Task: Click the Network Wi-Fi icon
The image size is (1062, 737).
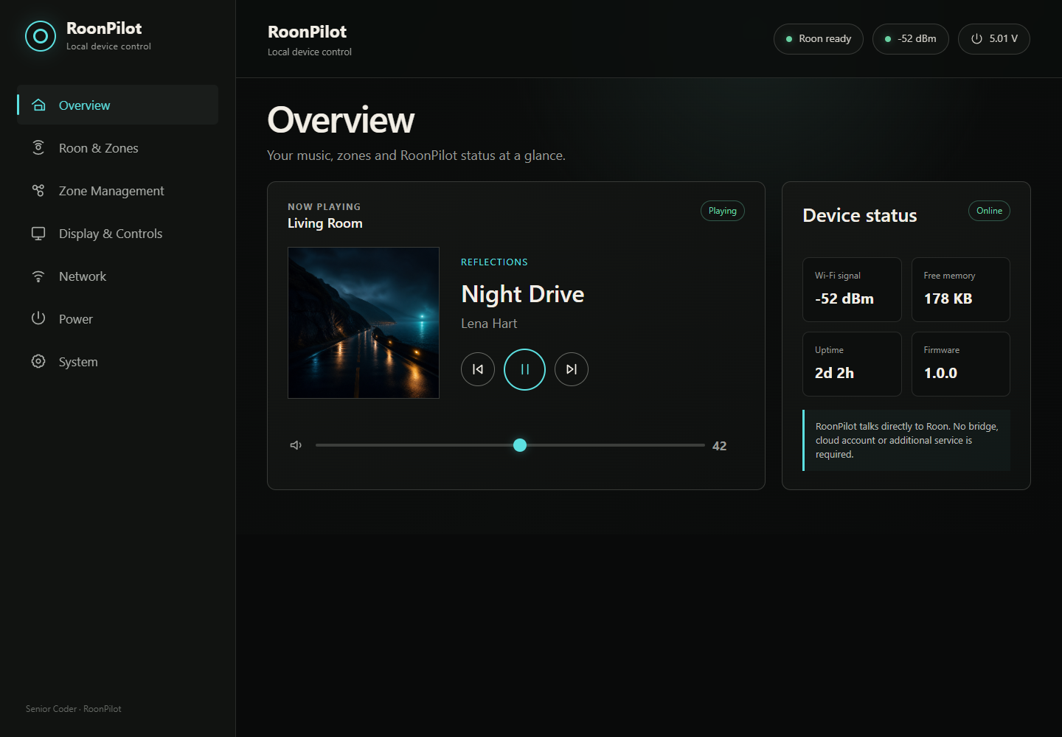Action: click(38, 276)
